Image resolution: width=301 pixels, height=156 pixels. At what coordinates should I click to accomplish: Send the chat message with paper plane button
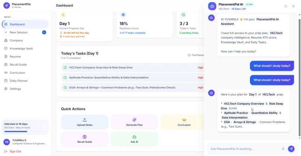291,149
